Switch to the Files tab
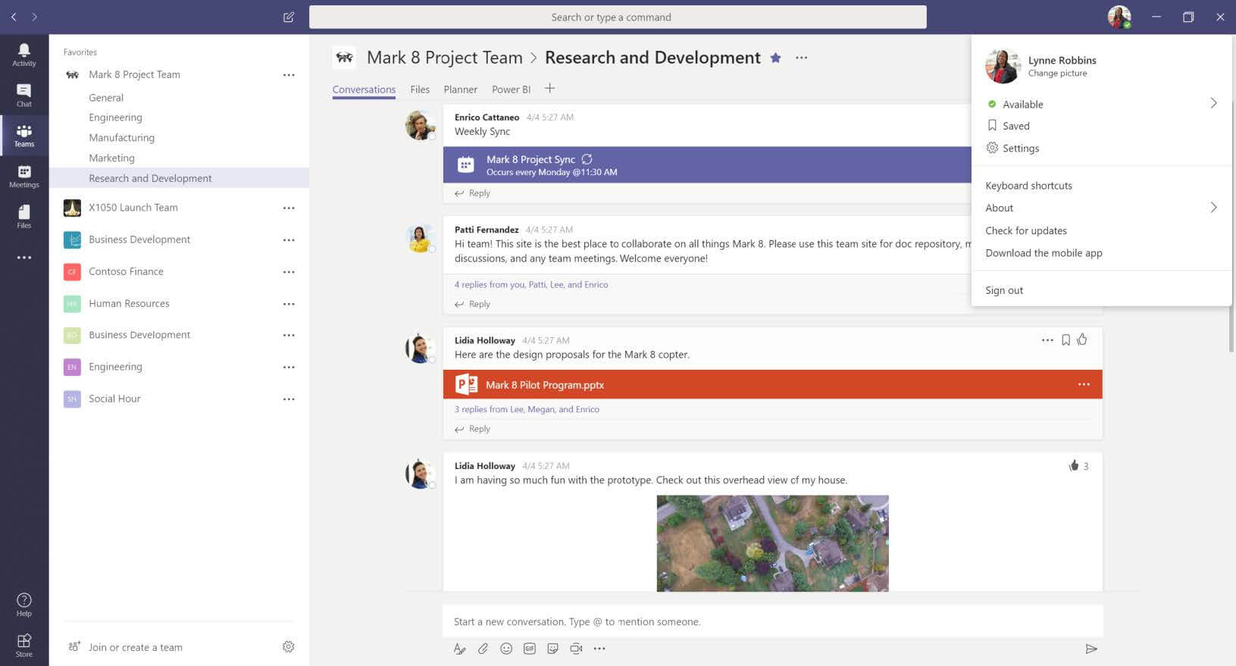 [420, 89]
